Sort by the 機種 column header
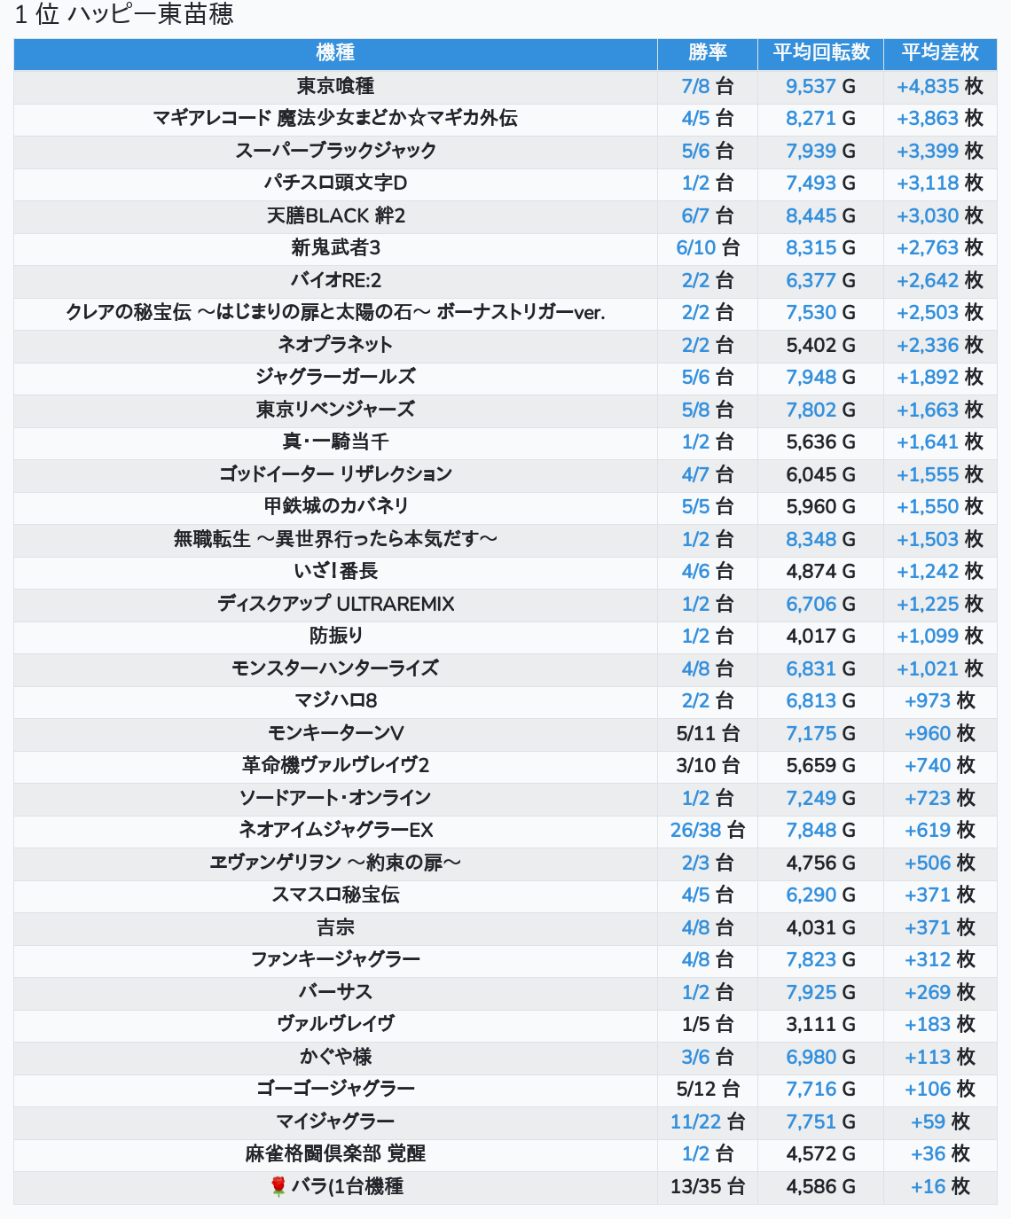 coord(335,53)
